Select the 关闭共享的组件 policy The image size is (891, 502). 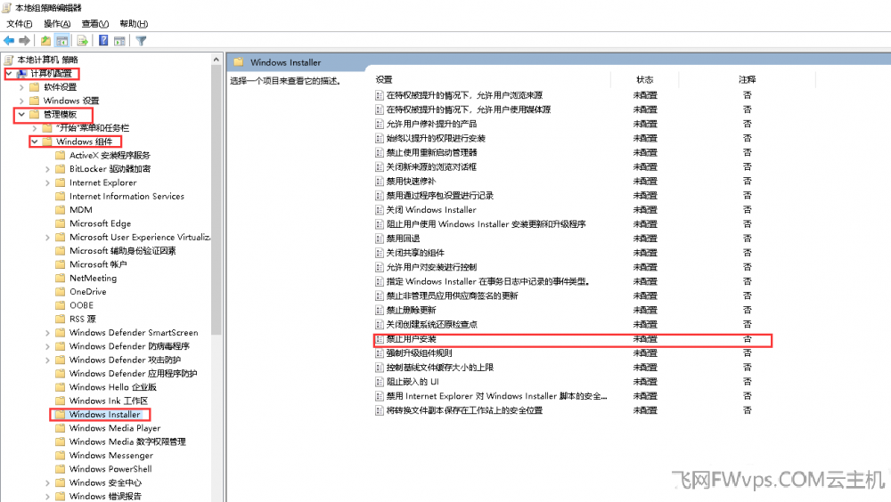pos(415,253)
